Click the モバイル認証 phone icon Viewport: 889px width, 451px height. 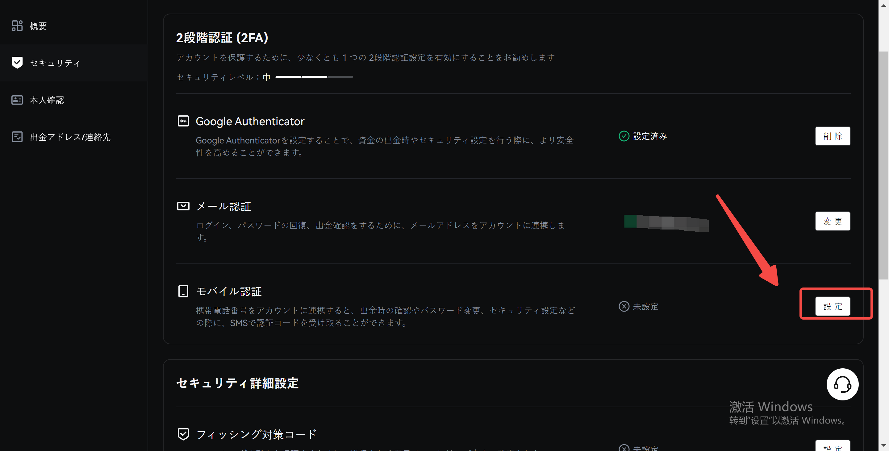(183, 291)
